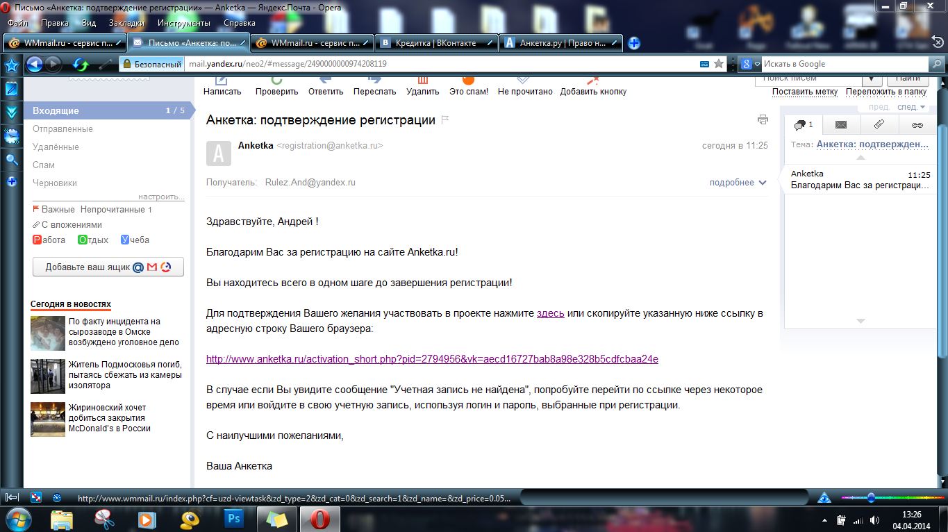This screenshot has width=948, height=532.
Task: Open the Search panel in Opera sidebar
Action: (12, 159)
